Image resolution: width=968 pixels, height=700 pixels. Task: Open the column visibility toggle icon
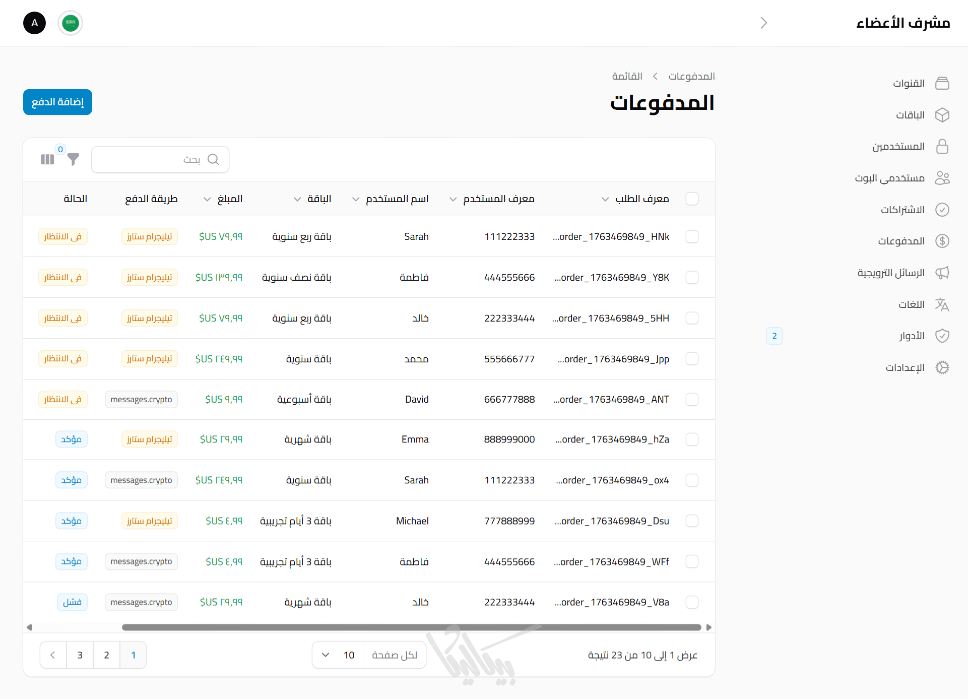pos(47,160)
